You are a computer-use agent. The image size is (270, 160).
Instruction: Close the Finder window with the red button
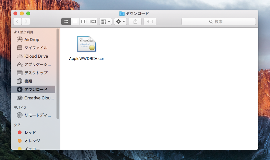(x=15, y=13)
